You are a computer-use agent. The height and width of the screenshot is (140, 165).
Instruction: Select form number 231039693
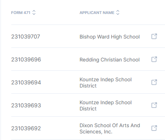click(x=26, y=105)
